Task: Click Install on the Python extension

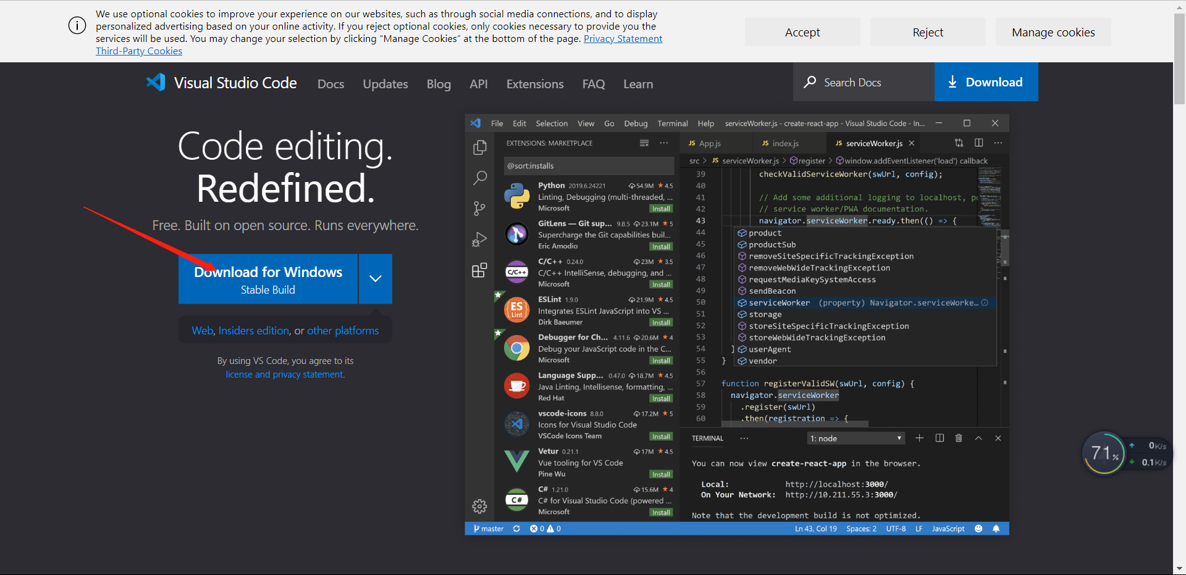Action: [x=661, y=209]
